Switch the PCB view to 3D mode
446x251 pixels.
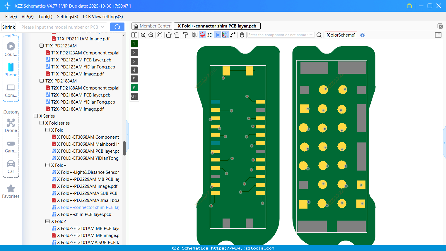(x=209, y=35)
